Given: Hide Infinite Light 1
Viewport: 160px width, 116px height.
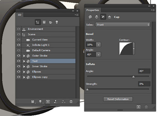Looking at the screenshot, I should (x=19, y=45).
